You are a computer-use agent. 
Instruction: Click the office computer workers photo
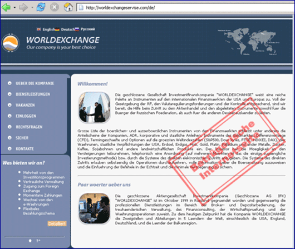pos(95,208)
